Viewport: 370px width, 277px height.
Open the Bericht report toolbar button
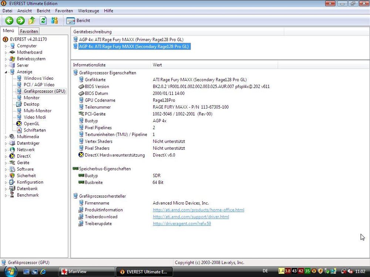(x=78, y=21)
